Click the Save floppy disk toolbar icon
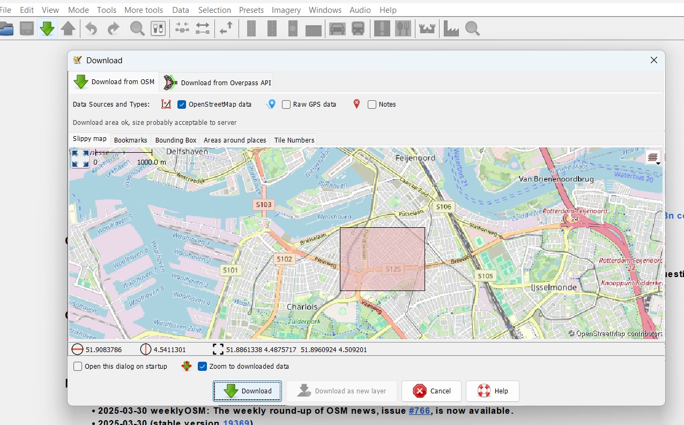The height and width of the screenshot is (425, 684). [27, 28]
